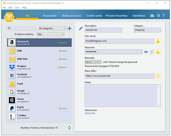Click the Frank identity person icon
The width and height of the screenshot is (171, 136).
(12, 84)
